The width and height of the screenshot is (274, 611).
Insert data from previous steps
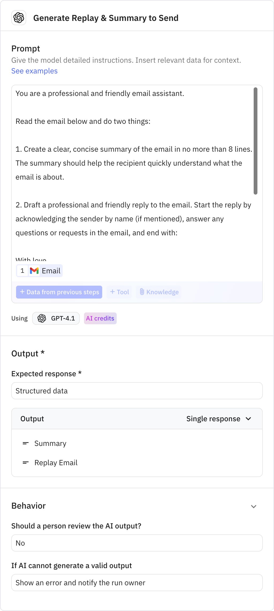59,292
